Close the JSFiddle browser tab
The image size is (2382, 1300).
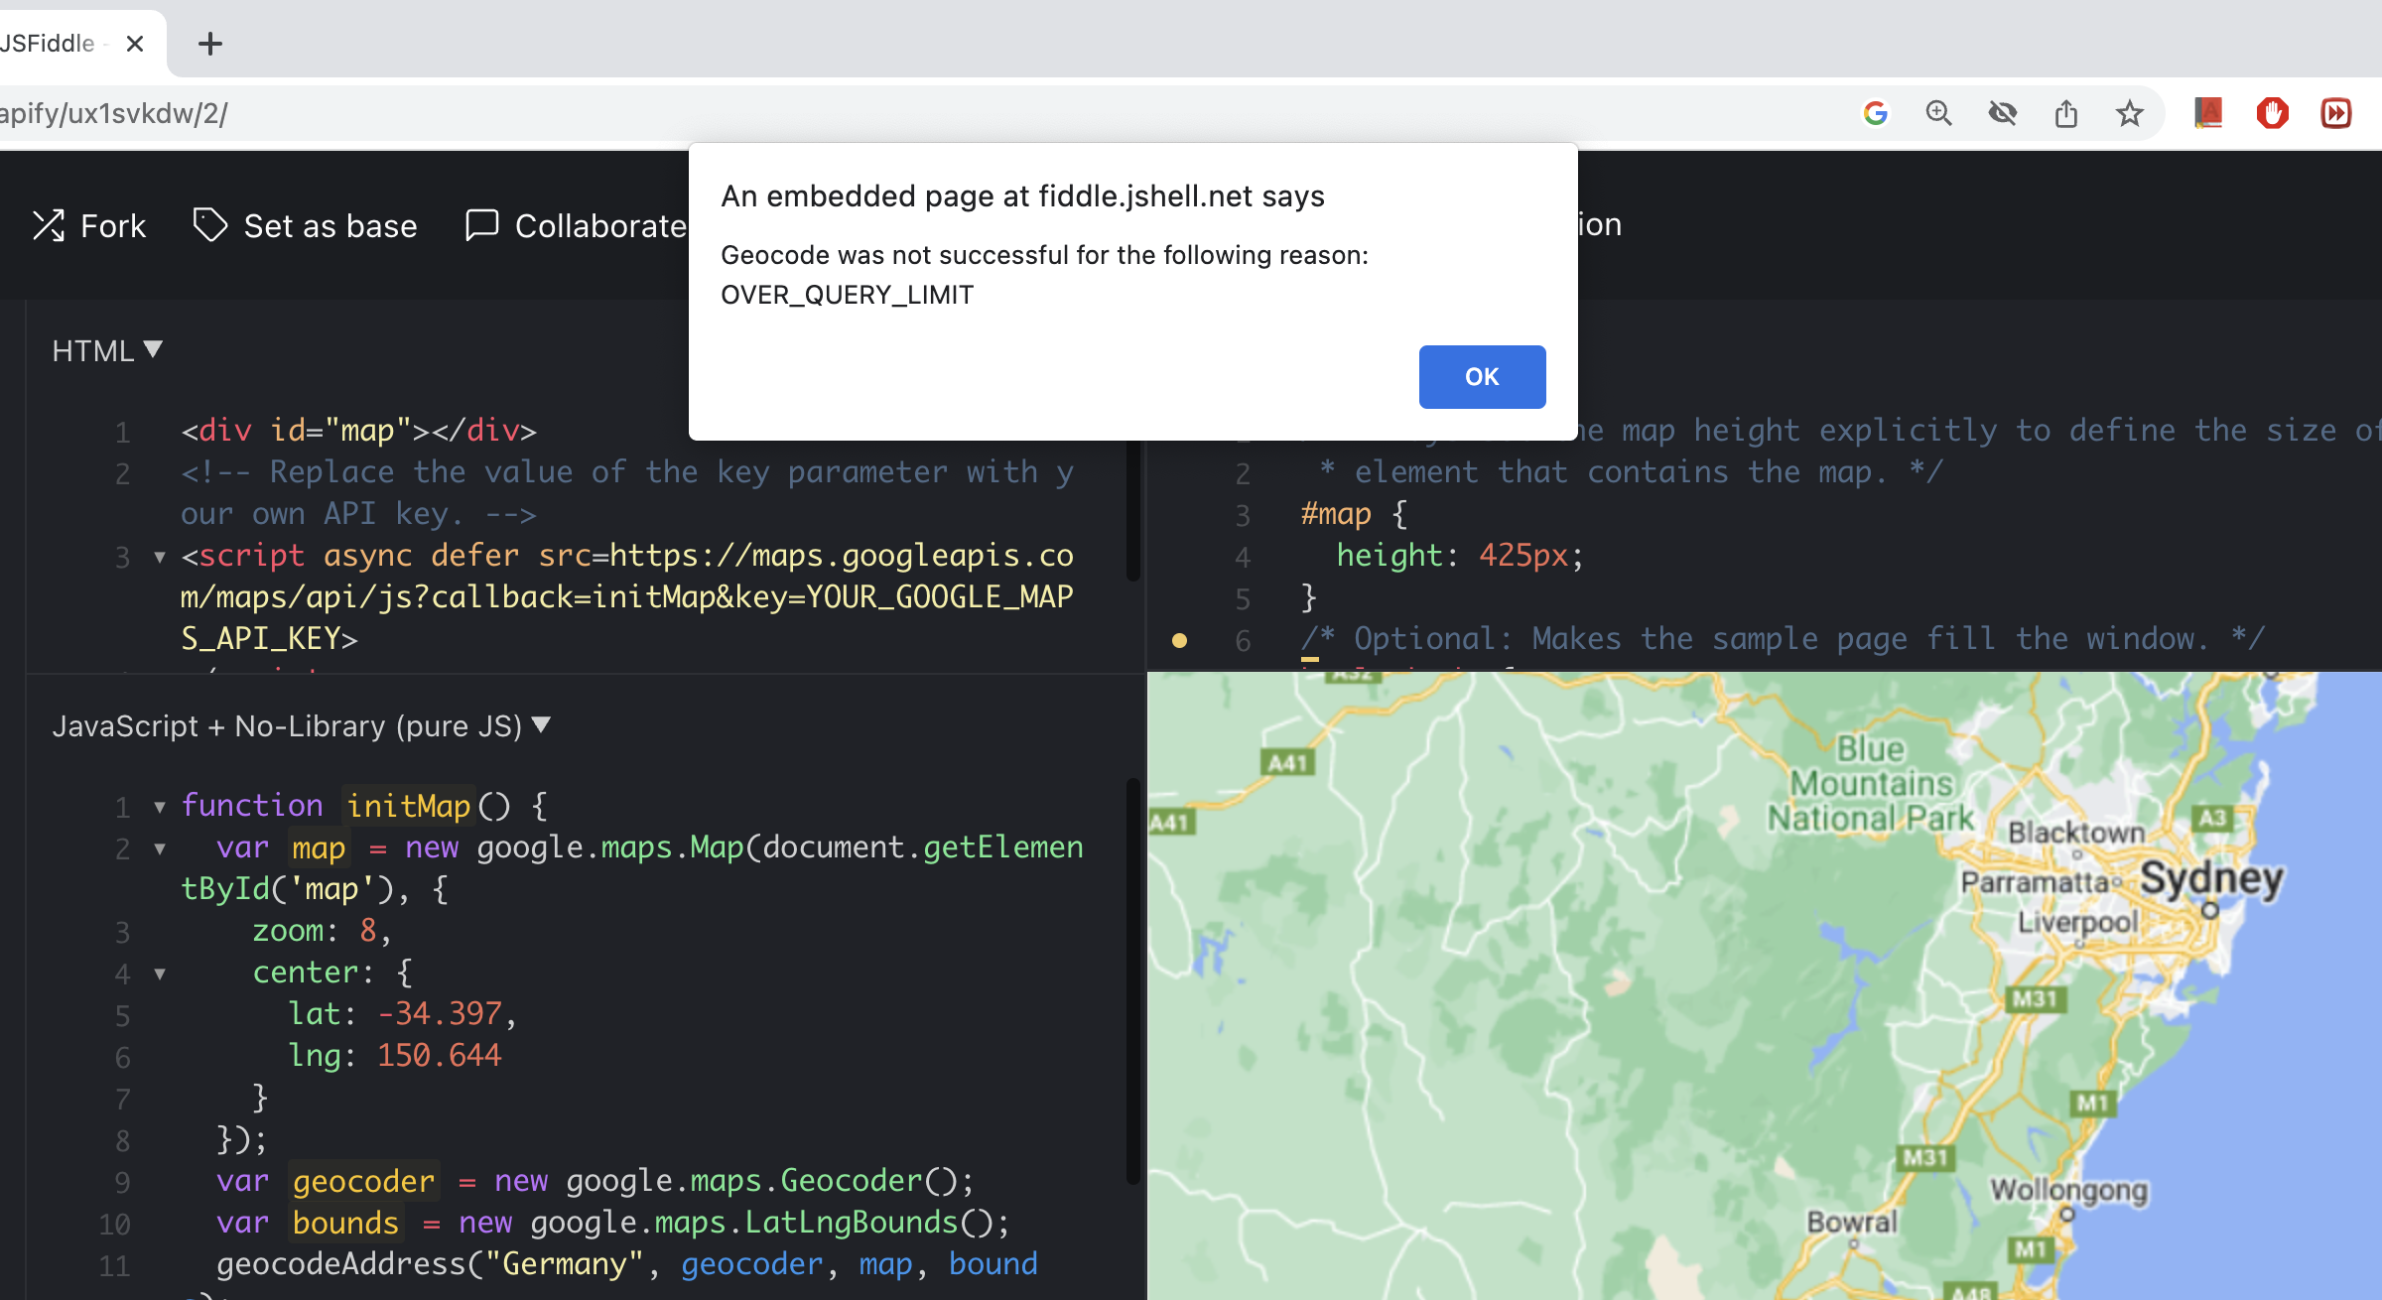(136, 44)
